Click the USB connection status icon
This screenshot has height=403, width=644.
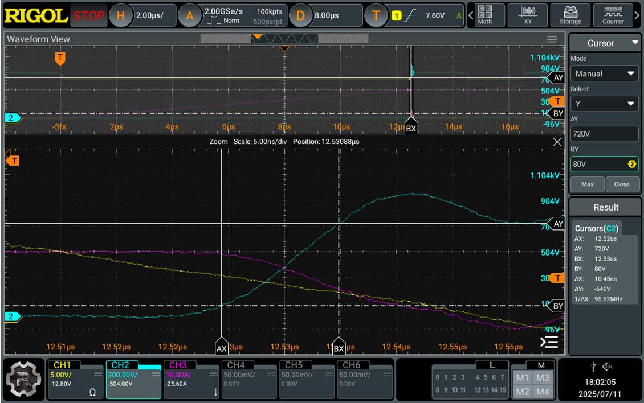pyautogui.click(x=593, y=367)
